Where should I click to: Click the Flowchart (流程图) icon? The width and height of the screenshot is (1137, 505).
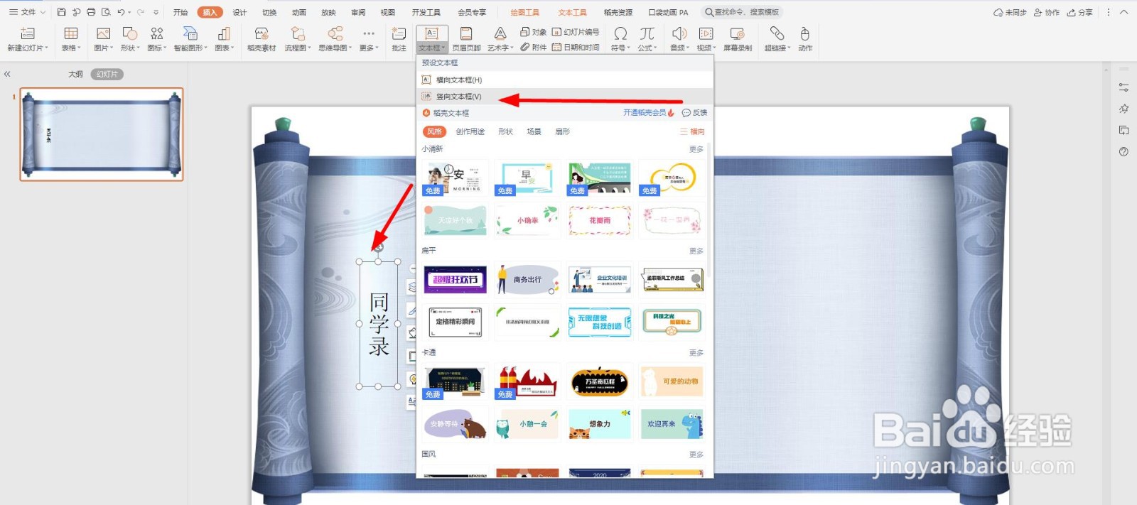298,33
